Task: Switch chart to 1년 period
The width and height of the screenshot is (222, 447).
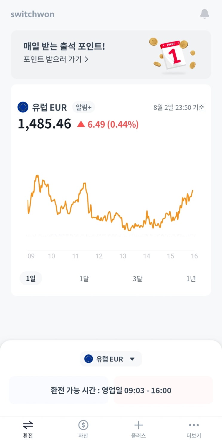Action: pos(191,279)
